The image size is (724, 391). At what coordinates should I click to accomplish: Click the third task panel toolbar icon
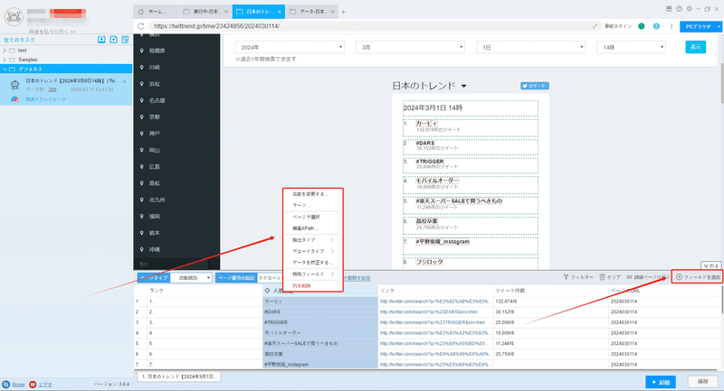(x=125, y=40)
